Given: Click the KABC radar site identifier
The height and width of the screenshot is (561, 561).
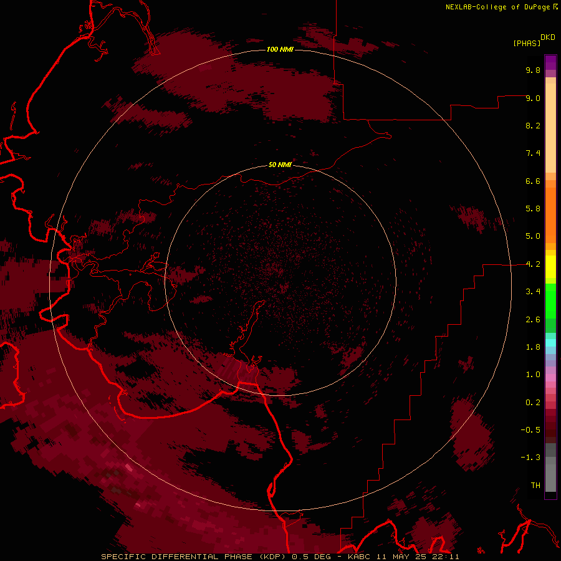Looking at the screenshot, I should click(360, 557).
